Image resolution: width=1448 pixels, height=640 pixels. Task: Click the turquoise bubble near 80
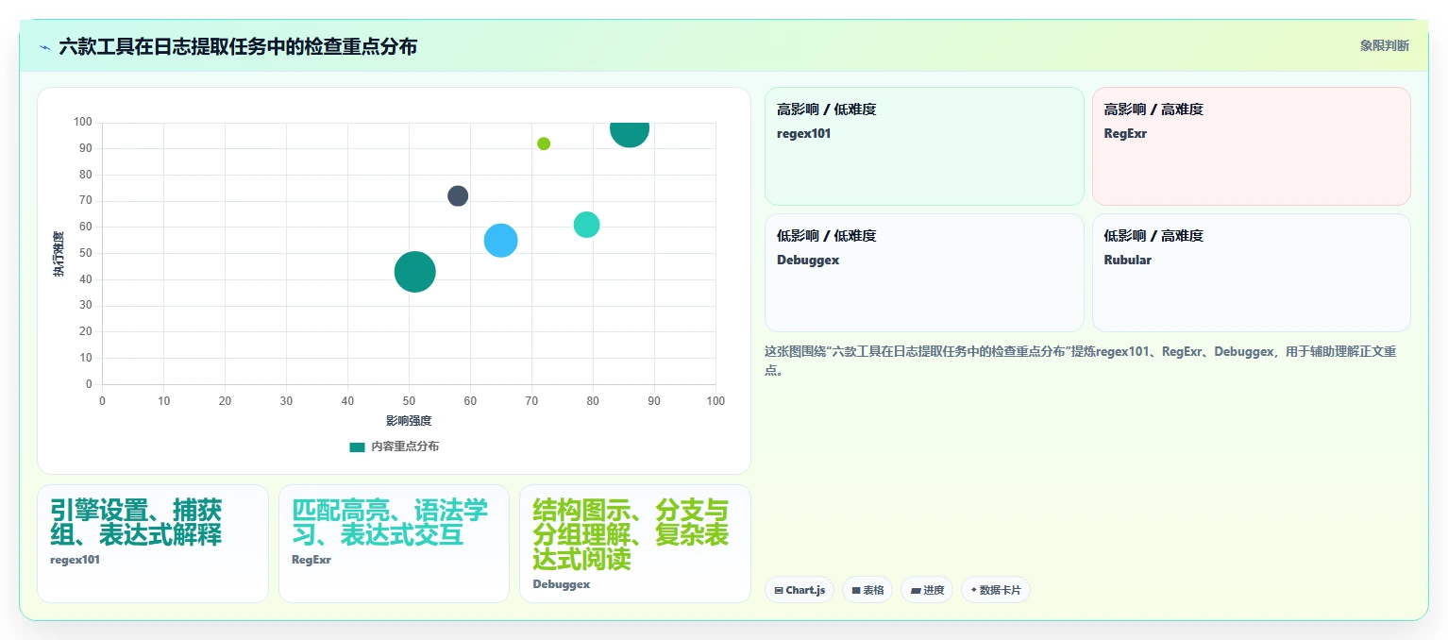pos(586,225)
